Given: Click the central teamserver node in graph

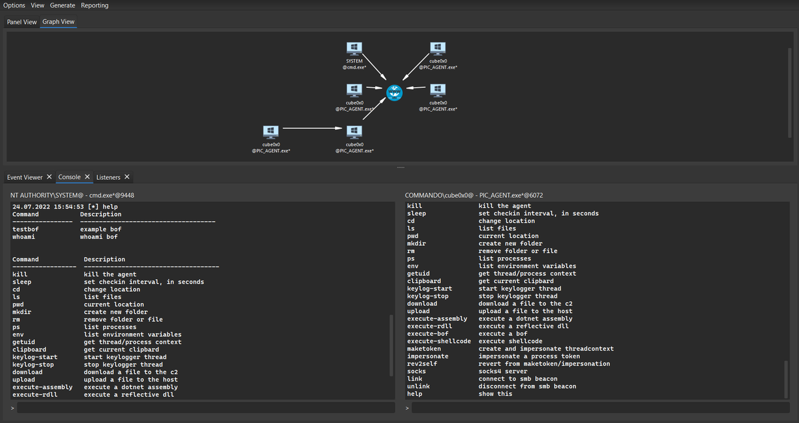Looking at the screenshot, I should [x=395, y=94].
